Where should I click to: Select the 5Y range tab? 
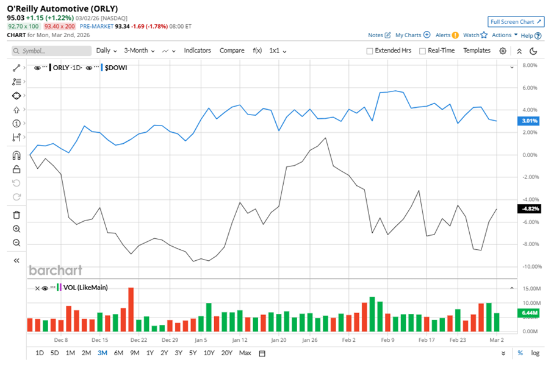point(193,353)
